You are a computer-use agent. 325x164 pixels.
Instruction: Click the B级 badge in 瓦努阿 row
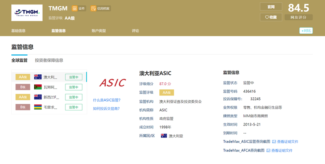[23, 87]
